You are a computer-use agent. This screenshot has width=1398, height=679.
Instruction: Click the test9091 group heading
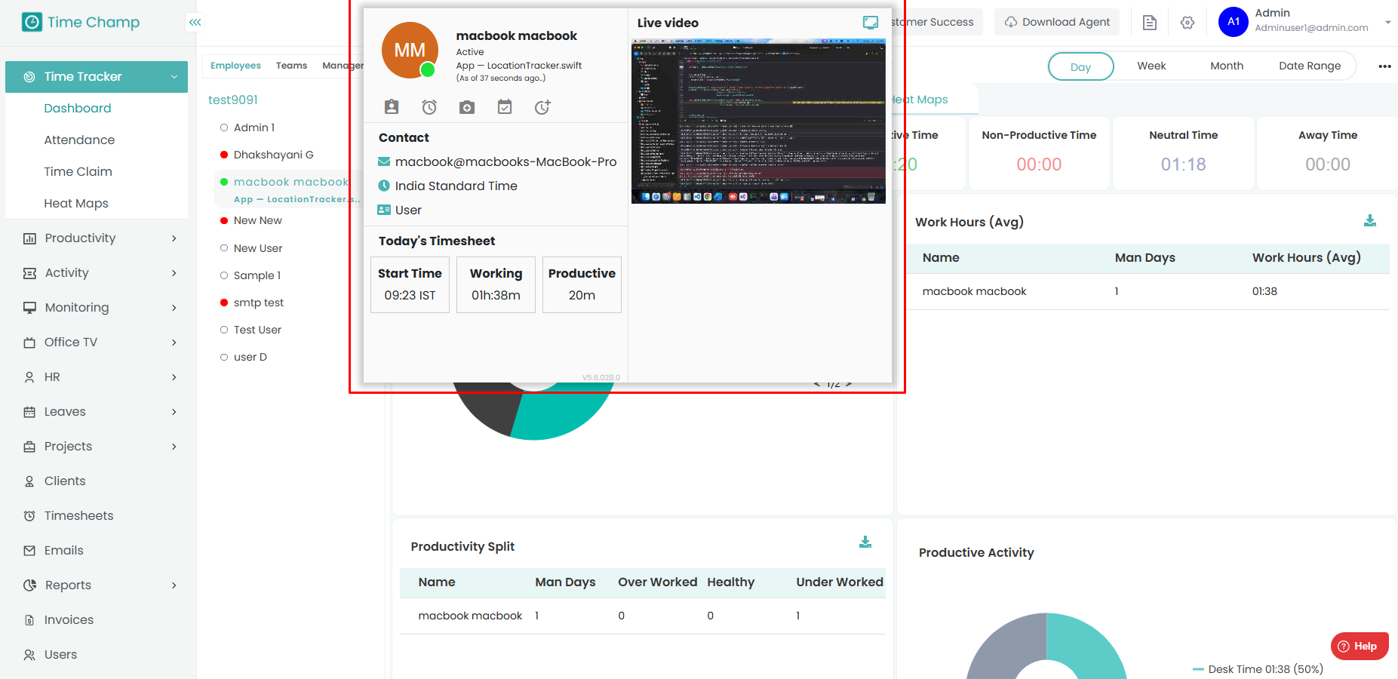pos(233,100)
